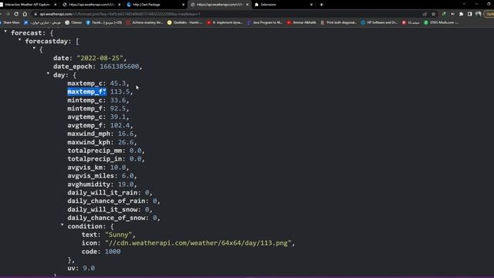
Task: Click the site info icon in address bar
Action: [x=36, y=14]
